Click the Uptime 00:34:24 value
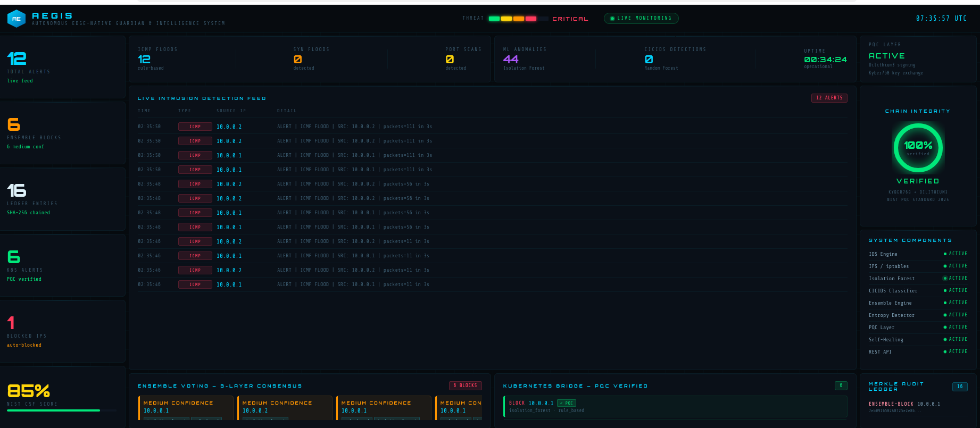Screen dimensions: 980x428 click(825, 60)
